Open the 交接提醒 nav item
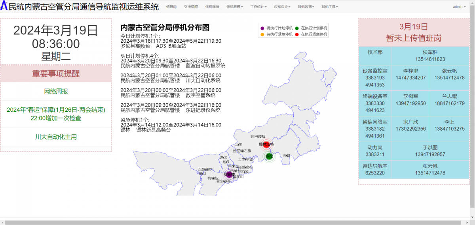 [191, 7]
